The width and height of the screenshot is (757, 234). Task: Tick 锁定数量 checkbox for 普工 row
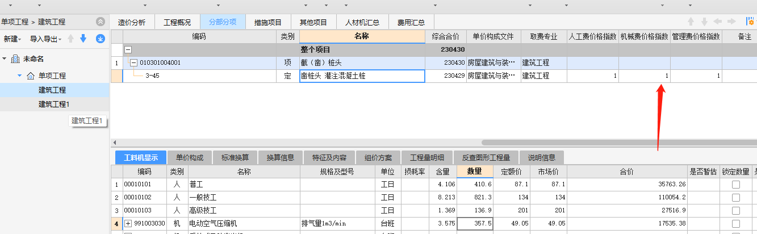click(x=736, y=184)
